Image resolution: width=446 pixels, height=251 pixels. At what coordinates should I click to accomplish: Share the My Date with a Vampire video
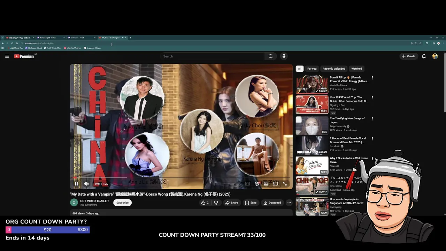(x=231, y=203)
